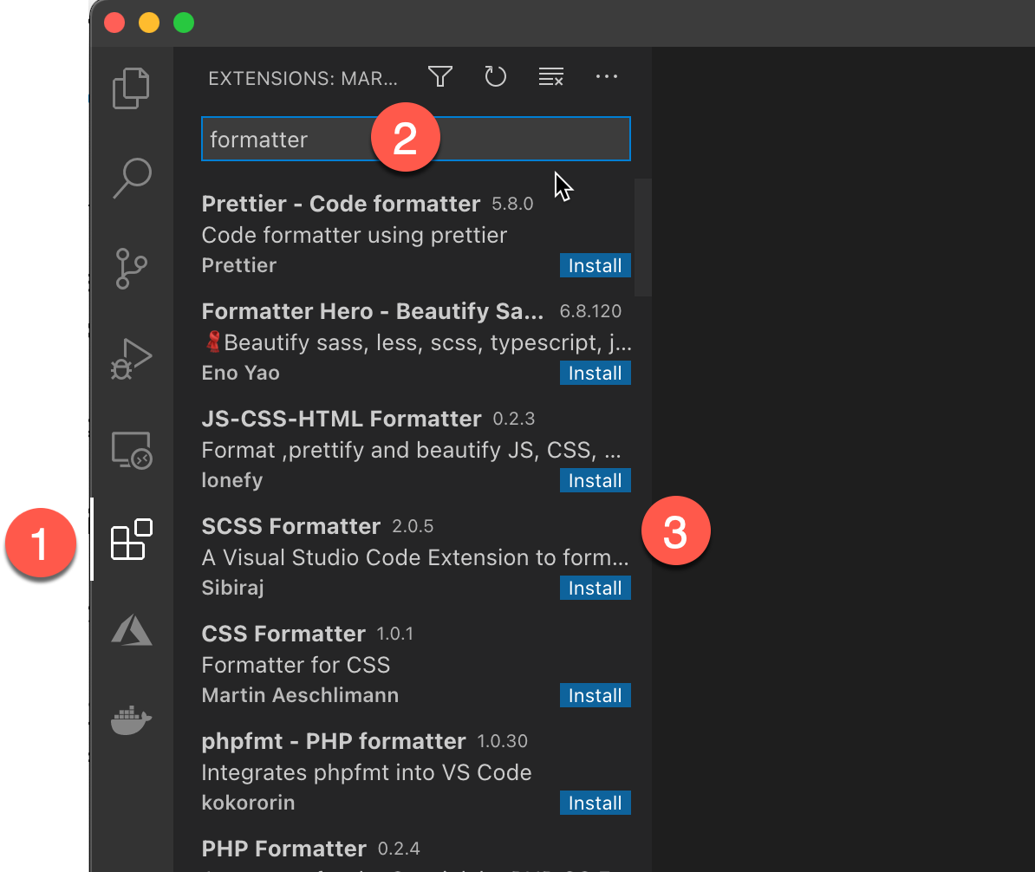Open the Source Control view
The image size is (1035, 872).
click(x=131, y=269)
